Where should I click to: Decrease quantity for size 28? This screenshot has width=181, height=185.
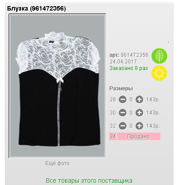coord(122,100)
